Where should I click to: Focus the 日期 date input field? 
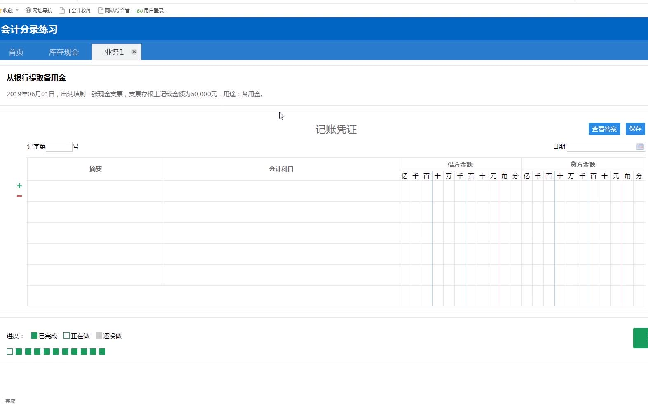point(606,146)
